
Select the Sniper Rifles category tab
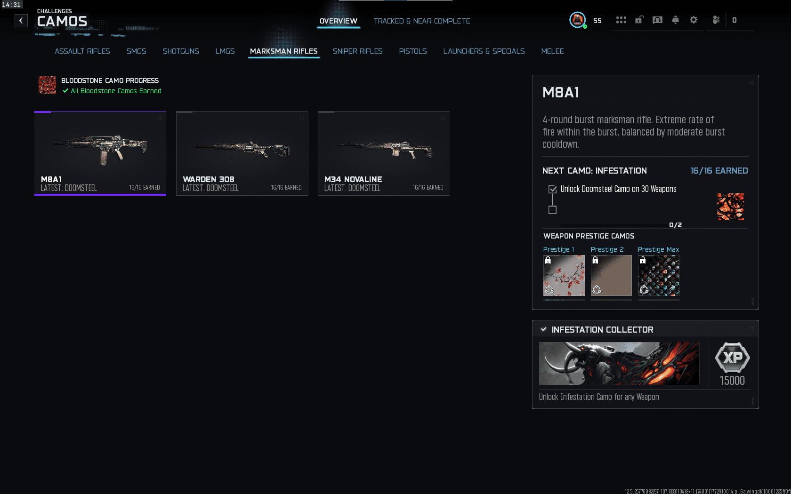(x=357, y=51)
